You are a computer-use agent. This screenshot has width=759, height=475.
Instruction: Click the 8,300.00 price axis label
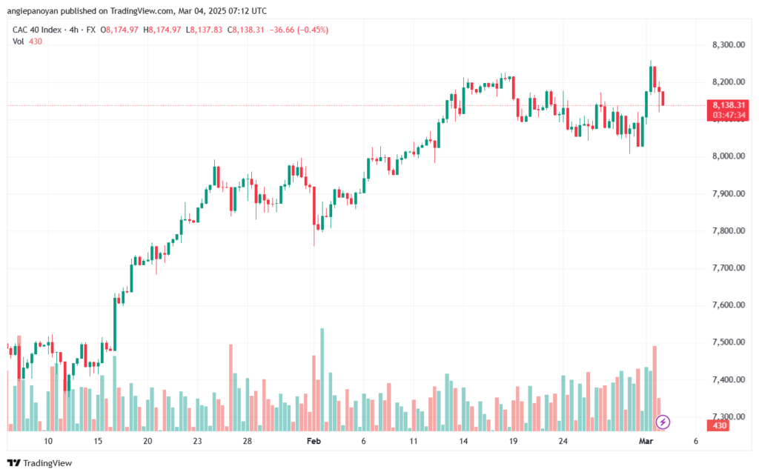728,45
